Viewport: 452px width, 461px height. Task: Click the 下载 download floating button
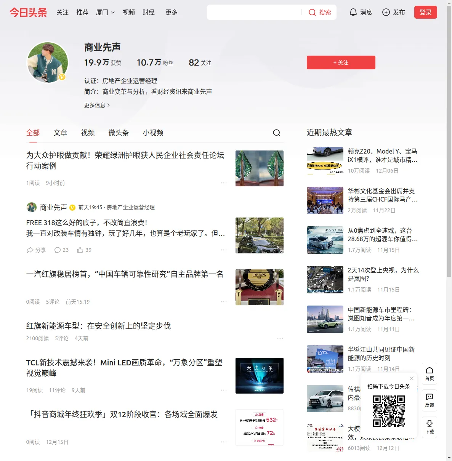(x=430, y=427)
